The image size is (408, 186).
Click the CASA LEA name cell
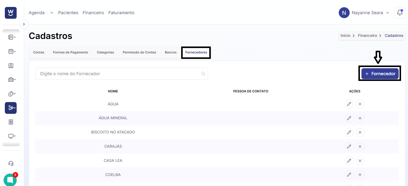[x=113, y=161]
